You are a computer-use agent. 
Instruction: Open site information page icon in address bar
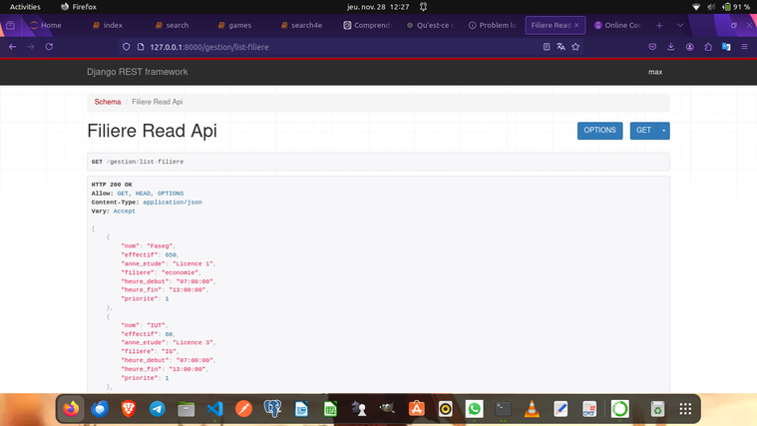click(141, 47)
